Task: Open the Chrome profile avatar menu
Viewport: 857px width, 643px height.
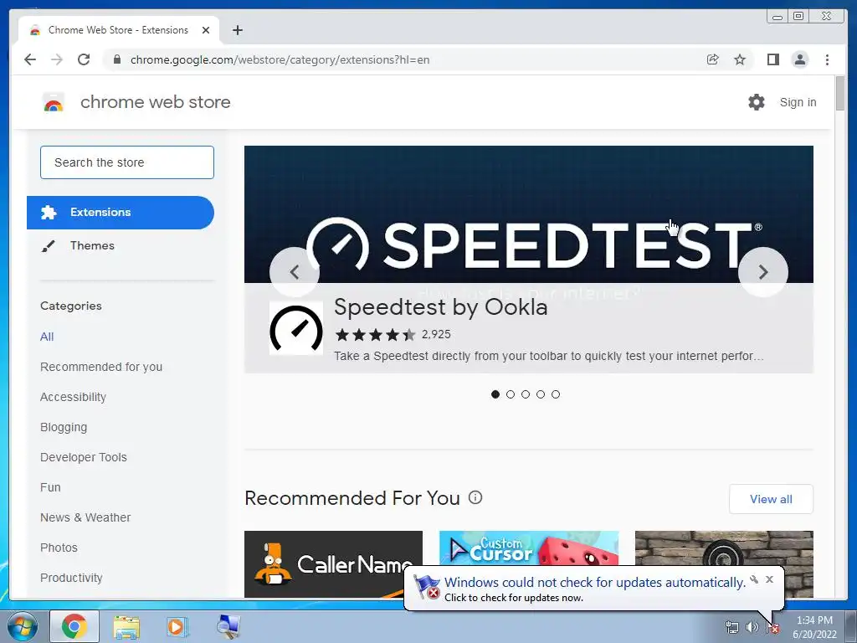Action: coord(799,59)
